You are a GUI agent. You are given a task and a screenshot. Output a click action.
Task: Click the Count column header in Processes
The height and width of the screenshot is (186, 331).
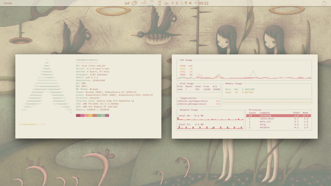pos(252,113)
